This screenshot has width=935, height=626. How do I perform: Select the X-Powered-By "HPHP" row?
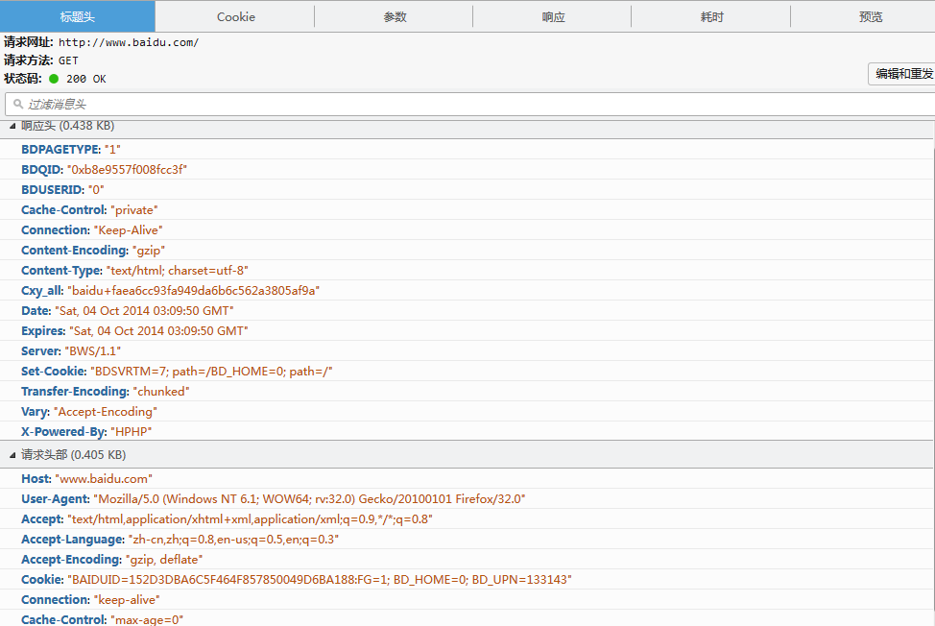(x=467, y=432)
